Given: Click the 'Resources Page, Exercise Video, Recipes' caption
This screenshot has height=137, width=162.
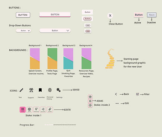Looking at the screenshot, I should click(x=86, y=74).
